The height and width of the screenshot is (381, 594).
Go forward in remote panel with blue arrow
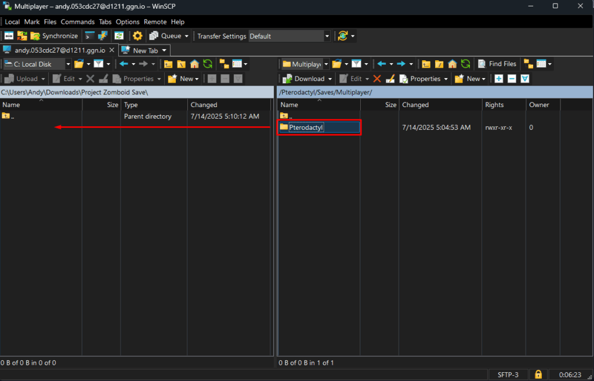pos(401,64)
